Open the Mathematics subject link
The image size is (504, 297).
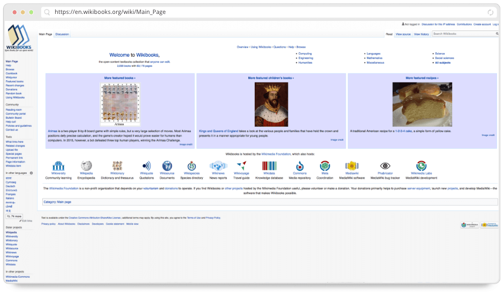(375, 58)
